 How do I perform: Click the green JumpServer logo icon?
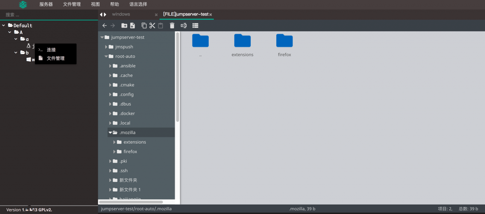pyautogui.click(x=23, y=5)
